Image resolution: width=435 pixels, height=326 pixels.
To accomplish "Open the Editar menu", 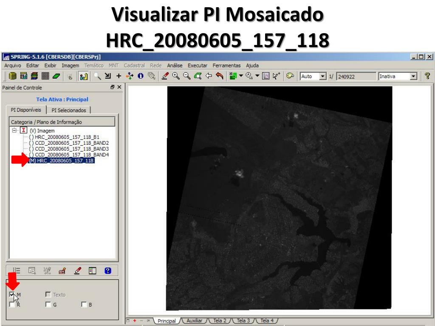I will pyautogui.click(x=32, y=65).
